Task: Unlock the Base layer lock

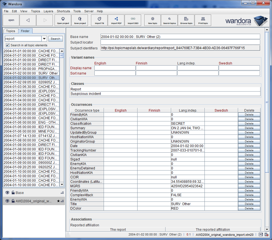Action: [13, 193]
